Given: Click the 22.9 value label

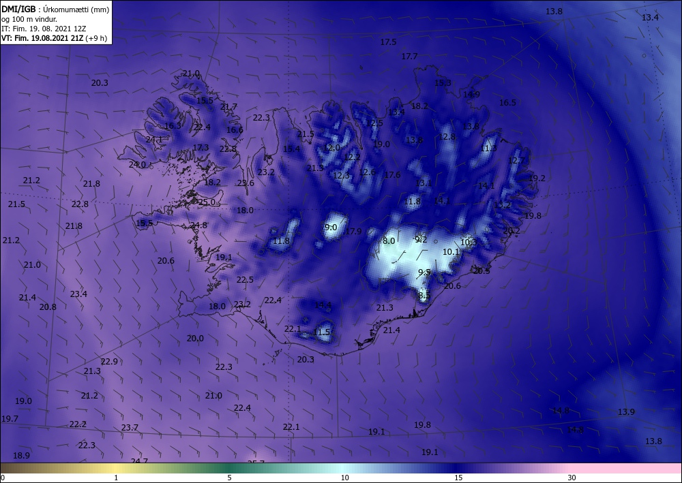Looking at the screenshot, I should pyautogui.click(x=109, y=361).
